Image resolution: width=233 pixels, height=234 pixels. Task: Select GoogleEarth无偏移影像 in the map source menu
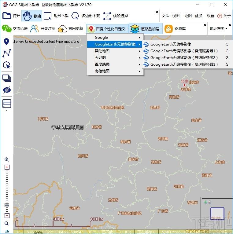[x=115, y=44]
